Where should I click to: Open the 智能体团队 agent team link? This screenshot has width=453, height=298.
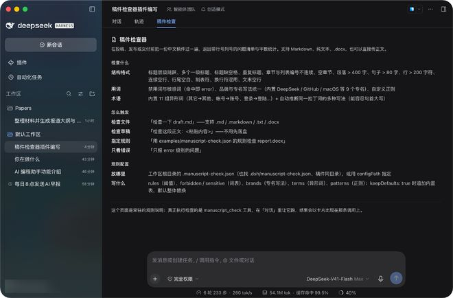(181, 9)
